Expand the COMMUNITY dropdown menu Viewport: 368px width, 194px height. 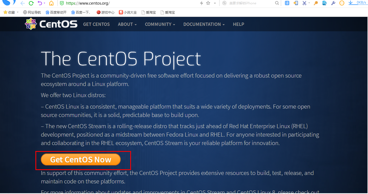[x=160, y=24]
